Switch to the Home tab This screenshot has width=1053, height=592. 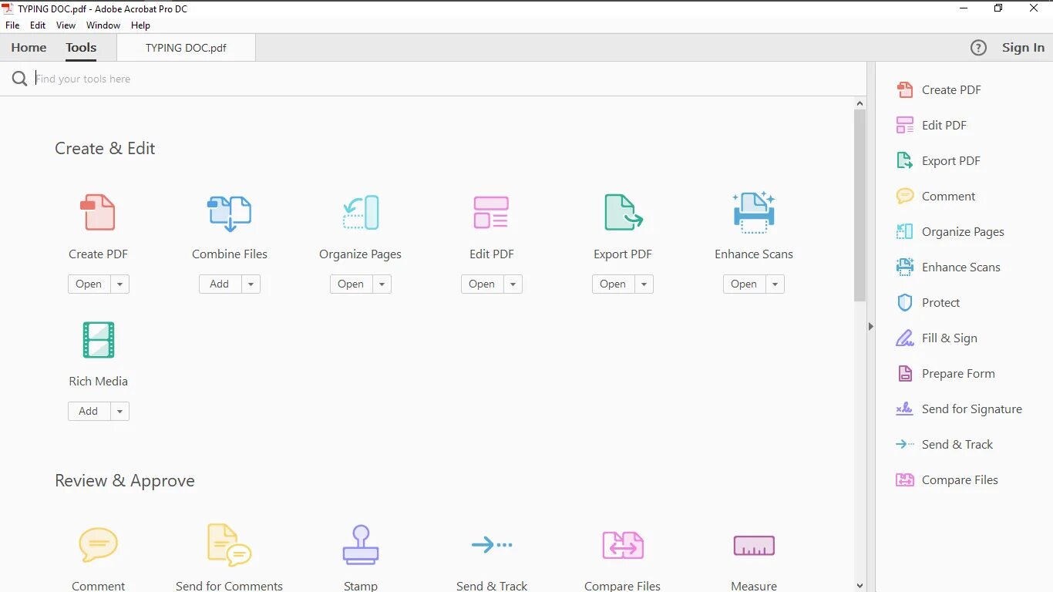(29, 48)
